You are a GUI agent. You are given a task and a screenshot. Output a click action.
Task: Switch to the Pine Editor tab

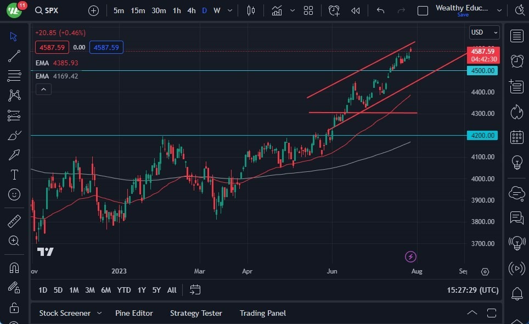pos(134,313)
